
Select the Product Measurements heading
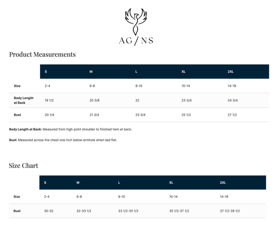[42, 54]
